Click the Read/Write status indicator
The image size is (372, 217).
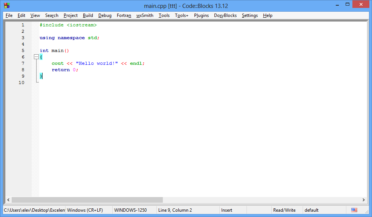[x=284, y=210]
